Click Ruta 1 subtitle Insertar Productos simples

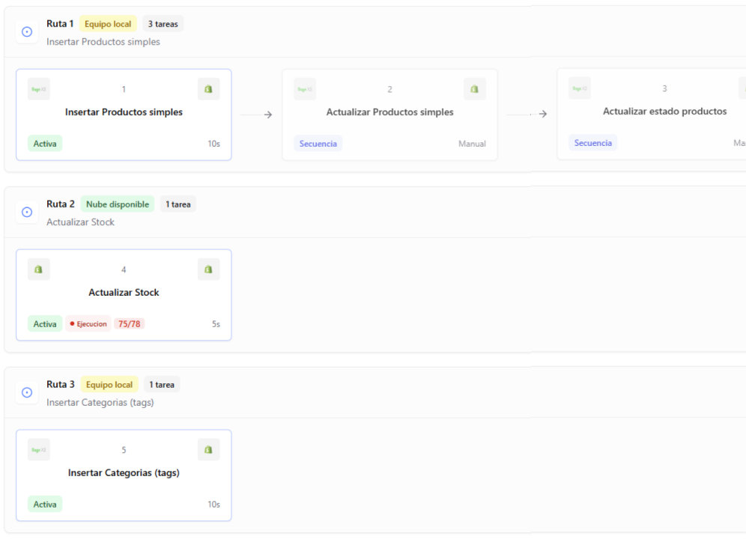click(x=103, y=42)
